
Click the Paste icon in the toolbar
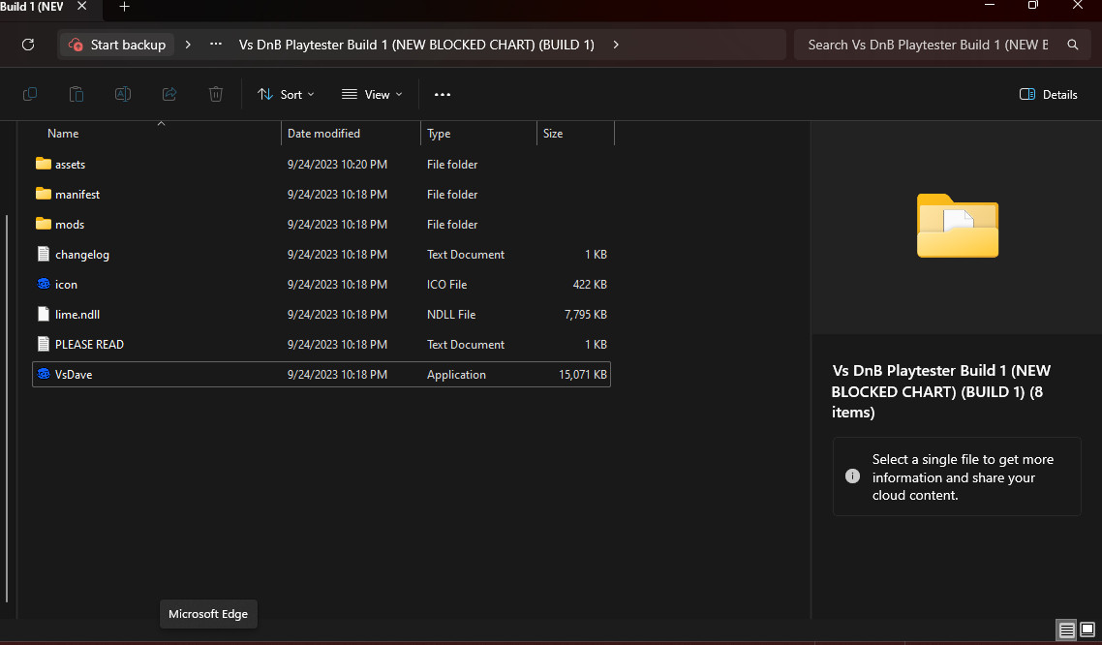[76, 94]
